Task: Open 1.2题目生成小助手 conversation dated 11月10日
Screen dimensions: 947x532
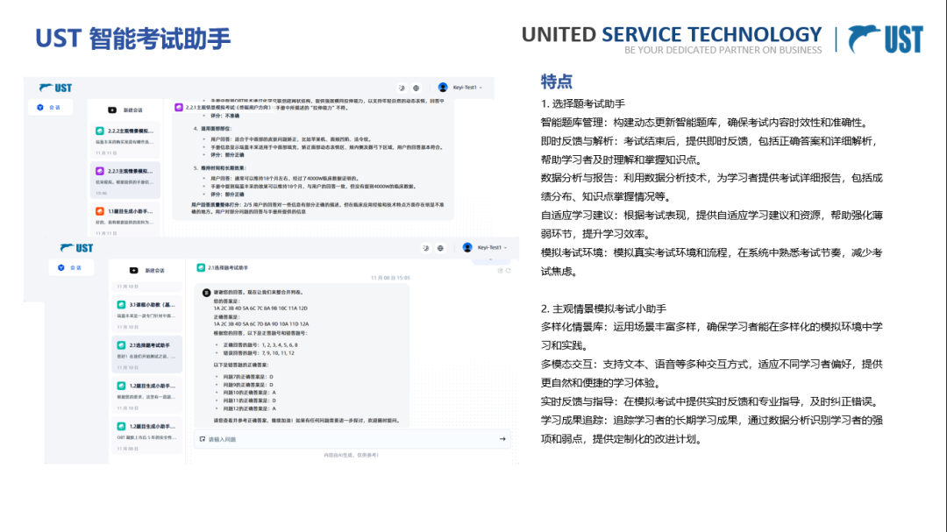Action: click(x=146, y=395)
